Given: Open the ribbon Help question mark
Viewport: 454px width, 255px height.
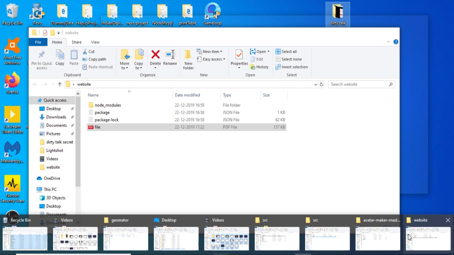Looking at the screenshot, I should pyautogui.click(x=396, y=42).
